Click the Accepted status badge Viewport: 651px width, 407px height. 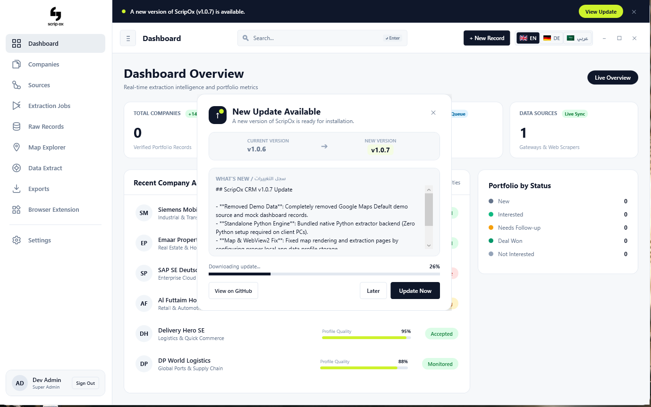441,334
